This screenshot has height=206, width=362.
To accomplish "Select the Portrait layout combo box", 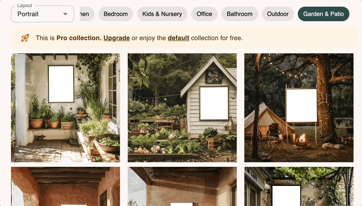I will 43,14.
